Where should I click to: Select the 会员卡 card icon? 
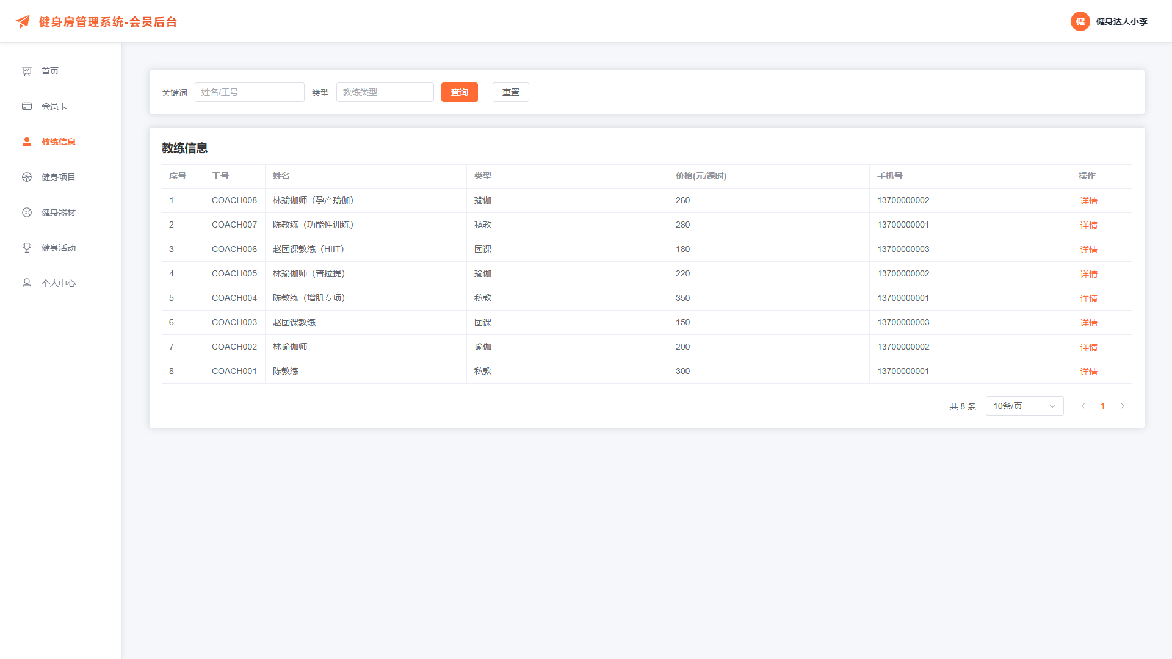point(27,106)
